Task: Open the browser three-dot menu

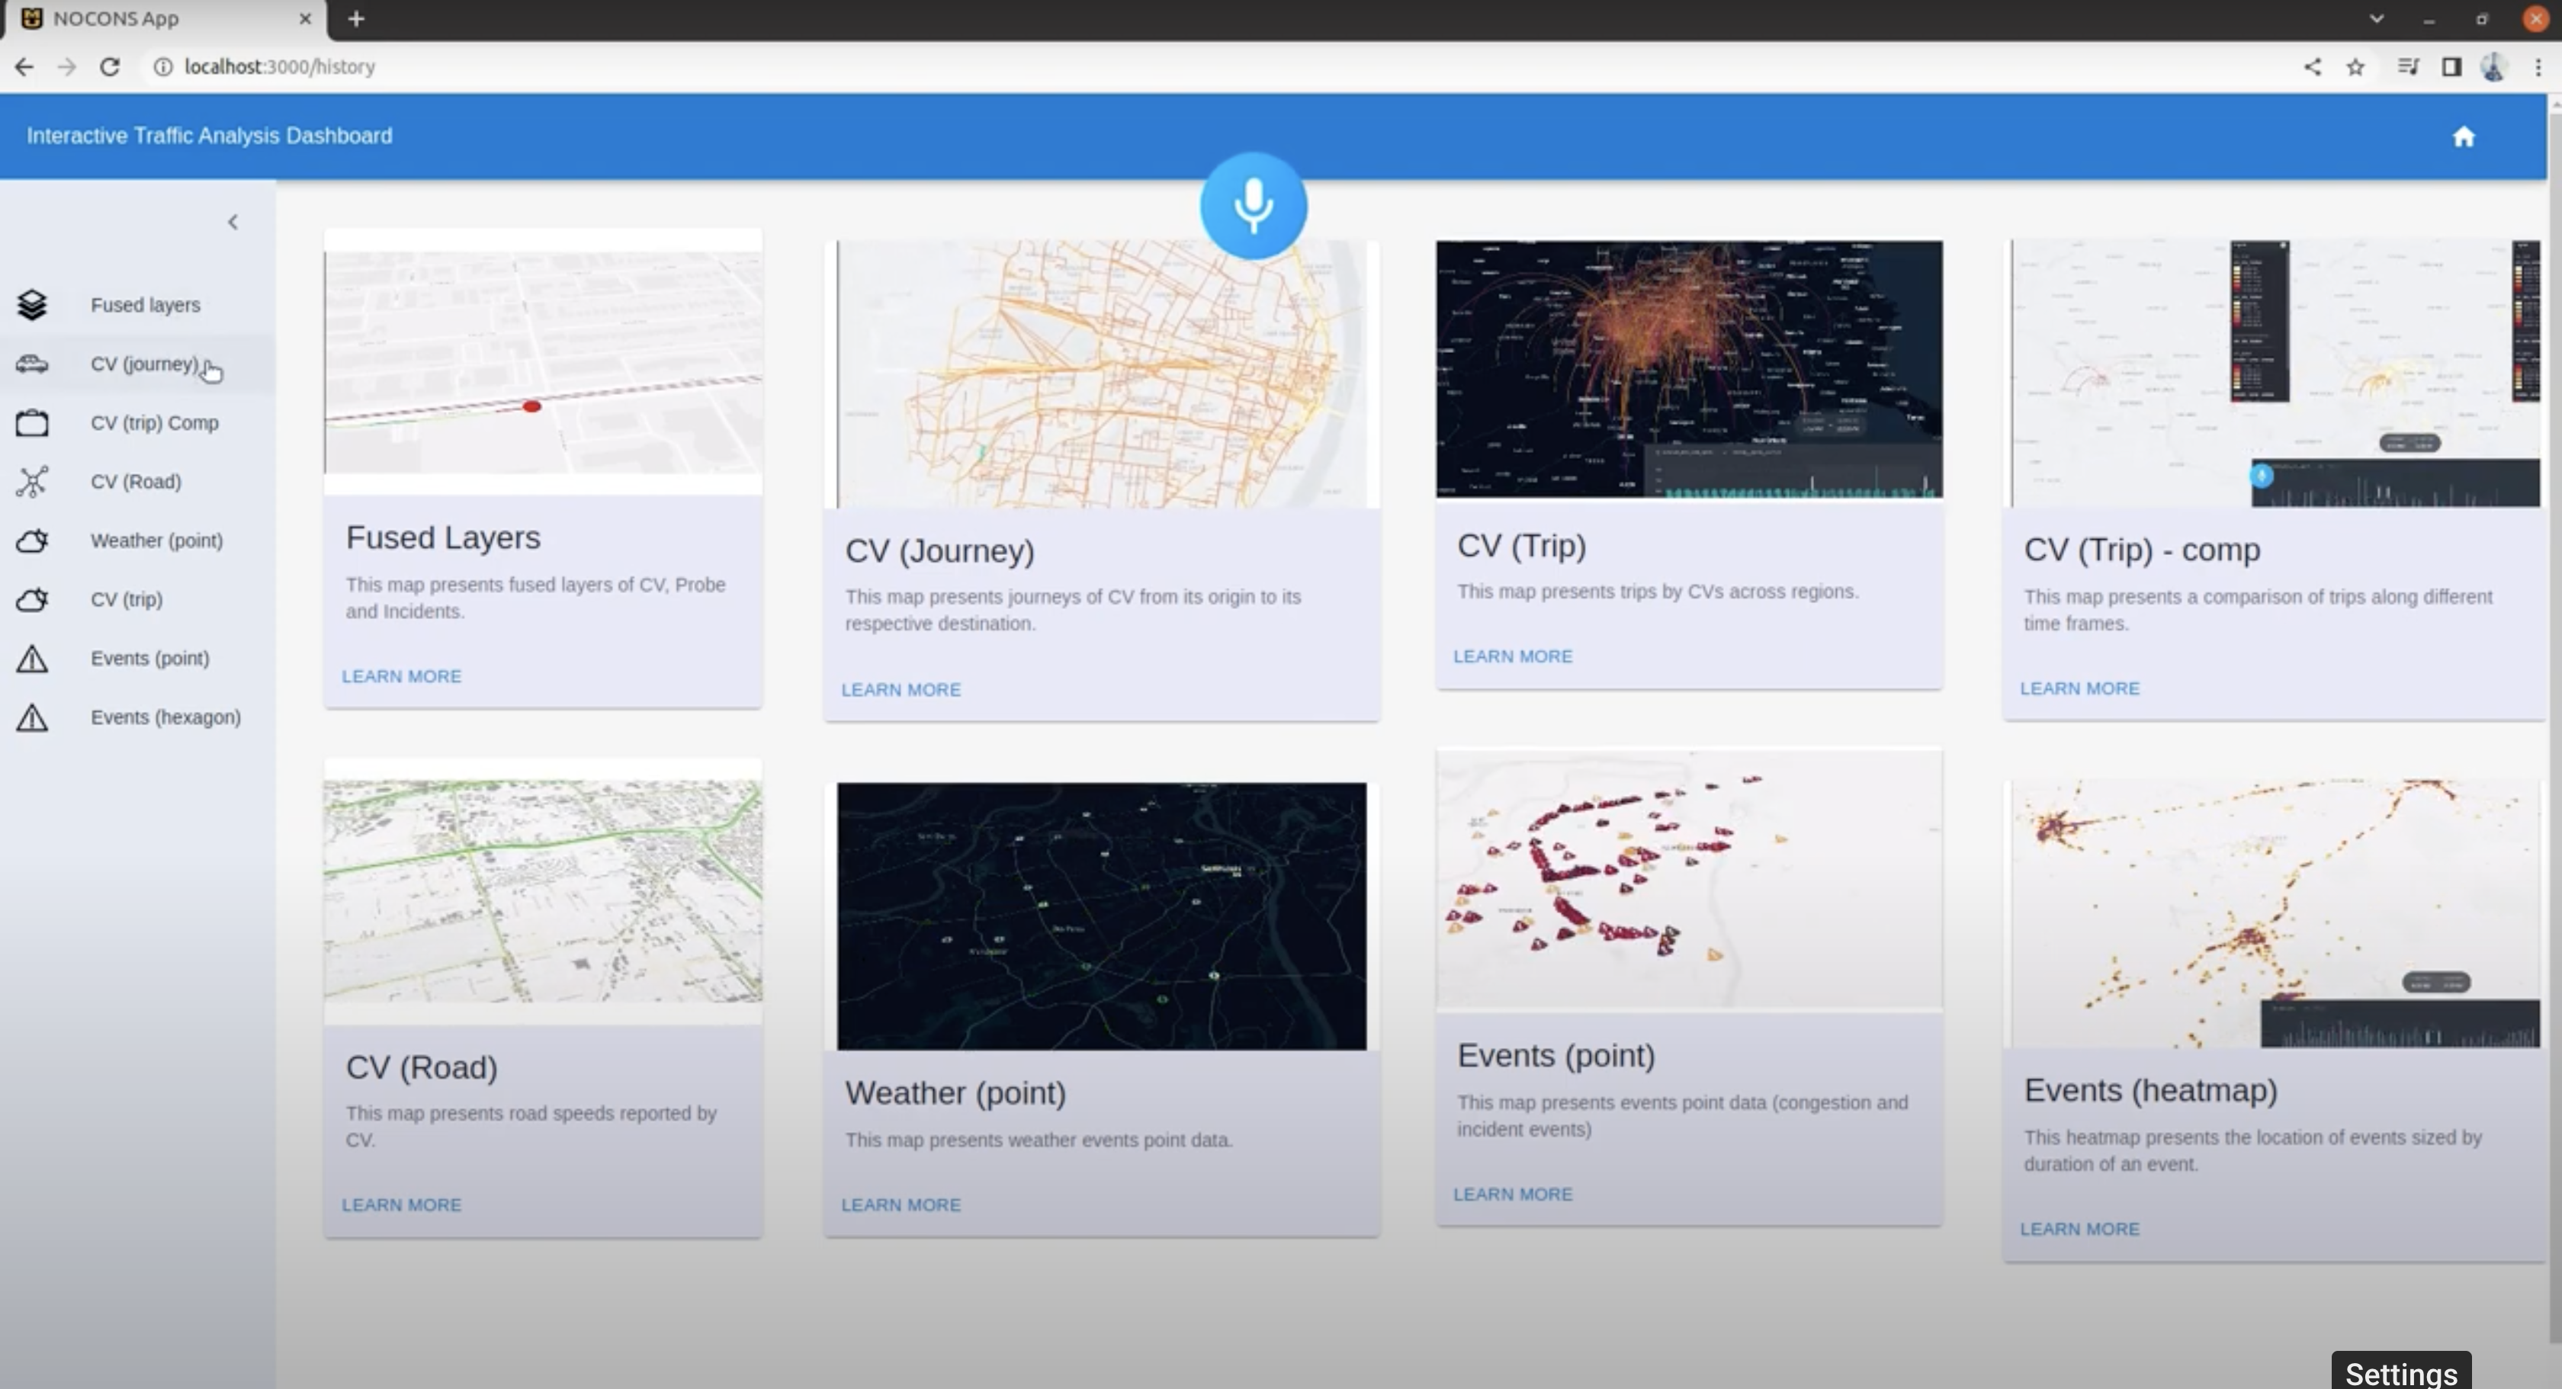Action: tap(2538, 66)
